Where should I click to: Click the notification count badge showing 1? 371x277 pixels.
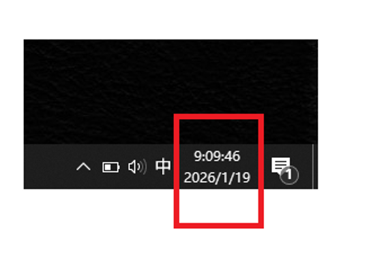point(289,175)
